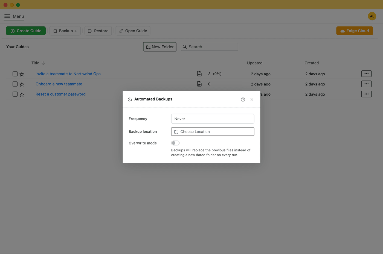Click the Open Guide button
This screenshot has width=383, height=254.
tap(133, 31)
